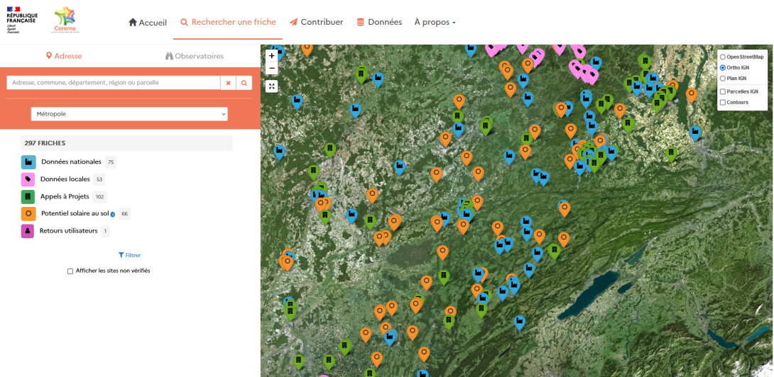Viewport: 774px width, 377px height.
Task: Click the map zoom out minus button
Action: tap(272, 69)
